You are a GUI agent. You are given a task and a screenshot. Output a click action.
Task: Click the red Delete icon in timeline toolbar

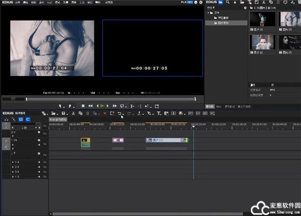coord(105,114)
